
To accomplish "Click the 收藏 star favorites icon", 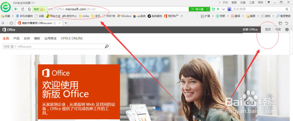I will [2, 16].
